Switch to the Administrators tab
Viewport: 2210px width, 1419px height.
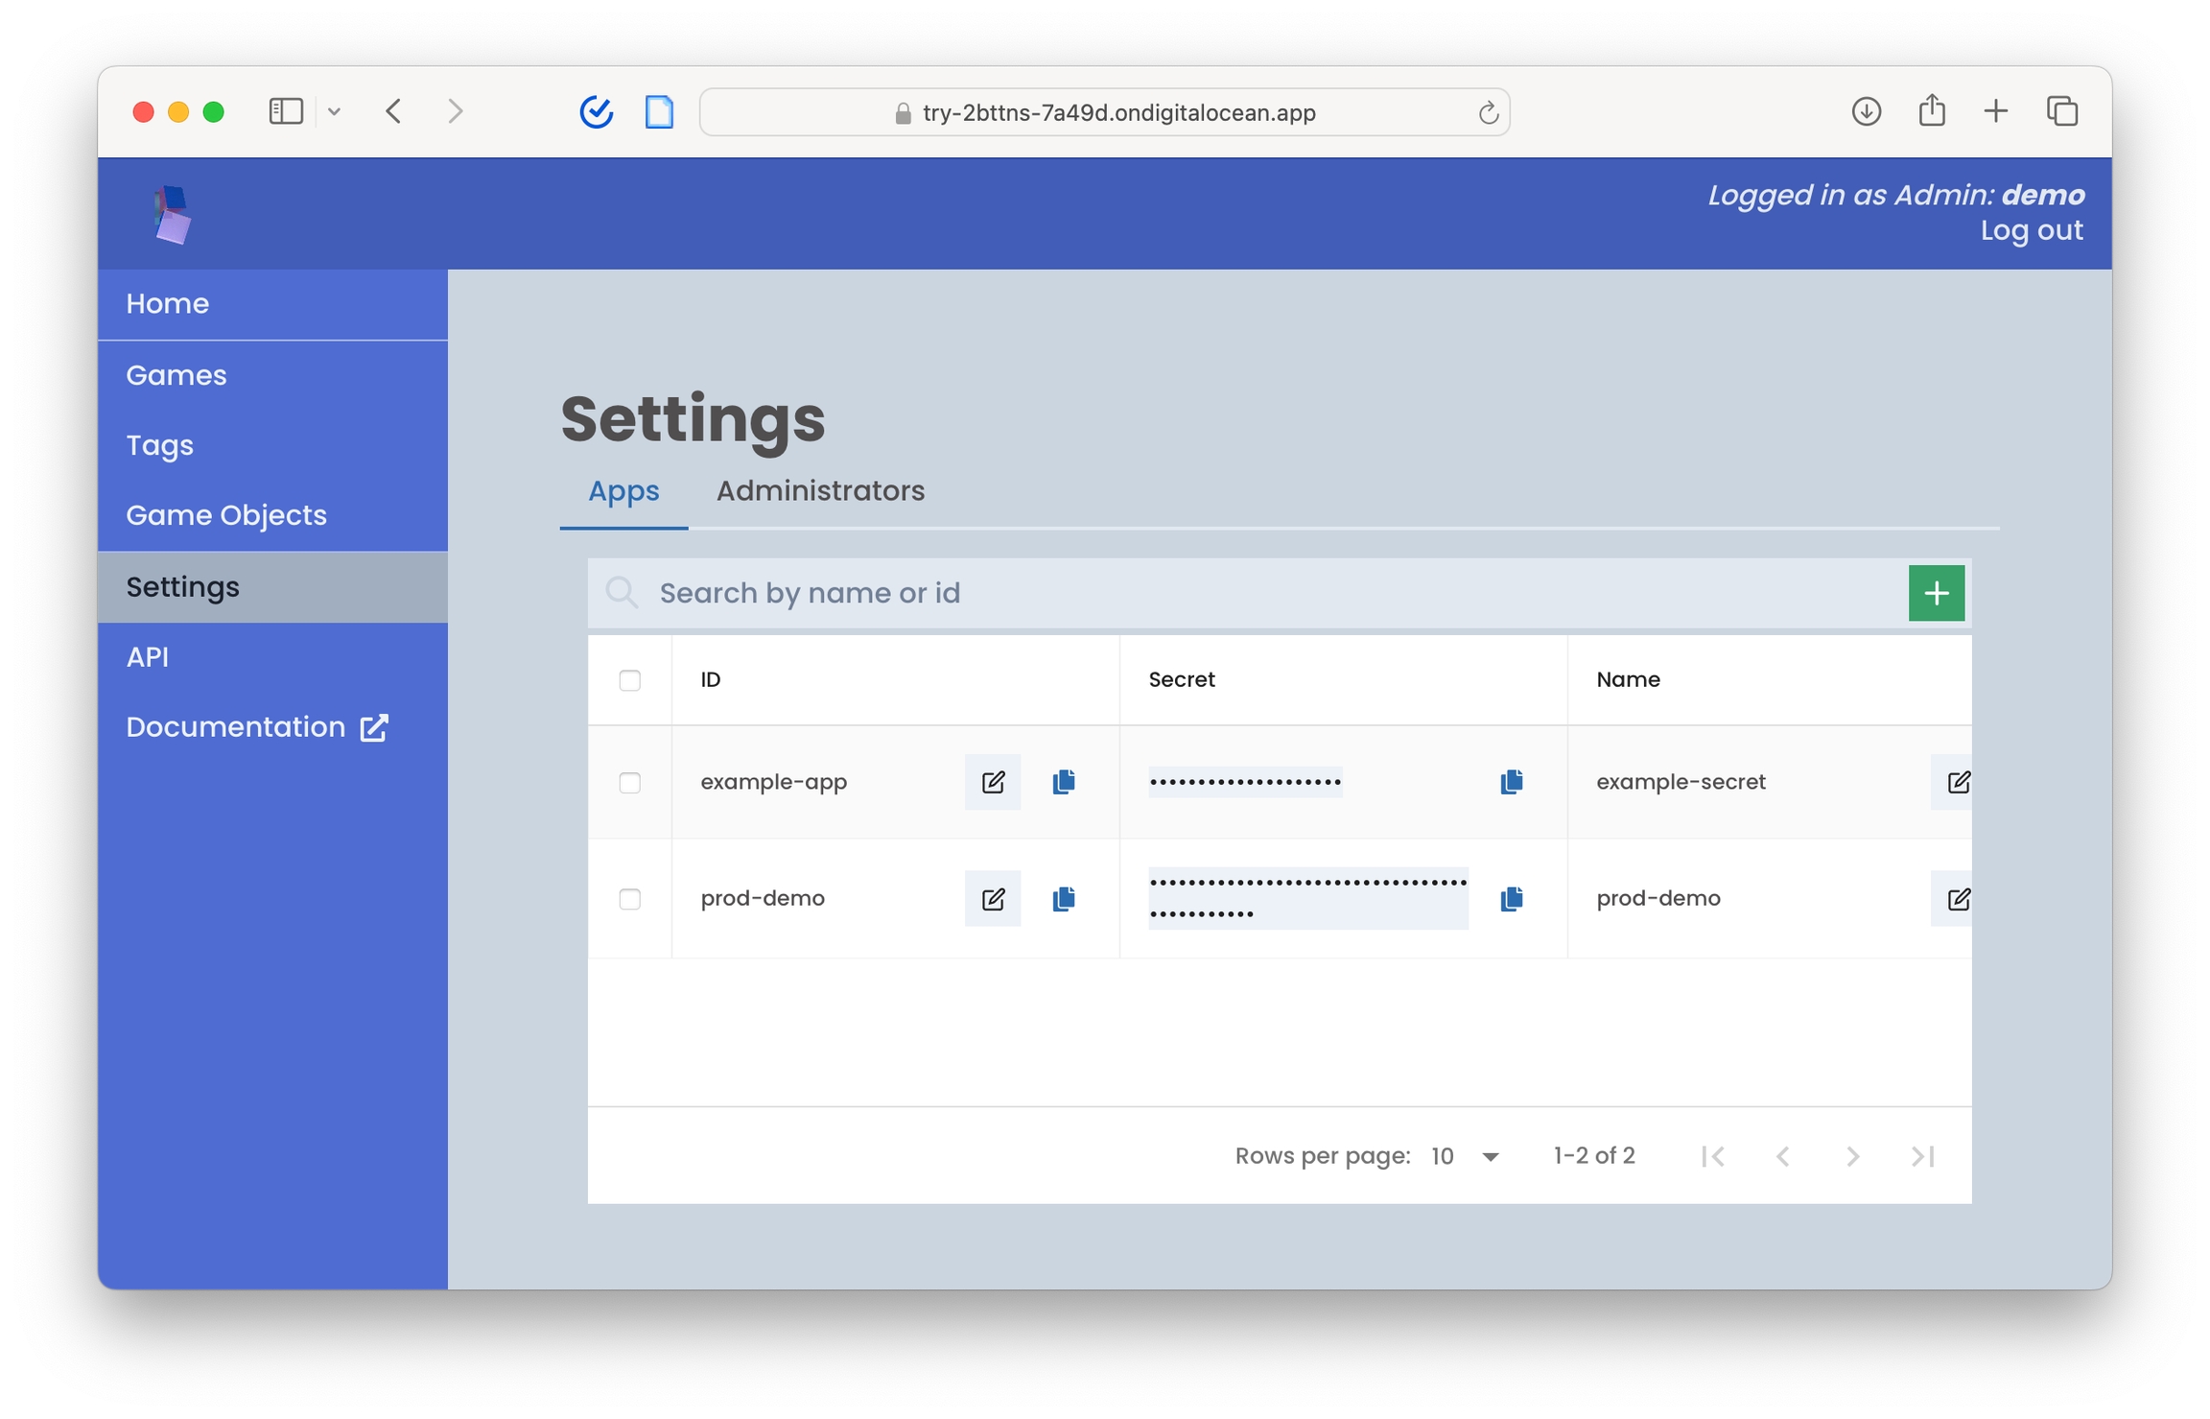(820, 491)
